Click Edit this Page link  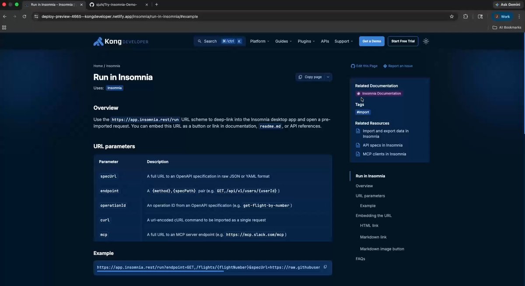pyautogui.click(x=364, y=66)
